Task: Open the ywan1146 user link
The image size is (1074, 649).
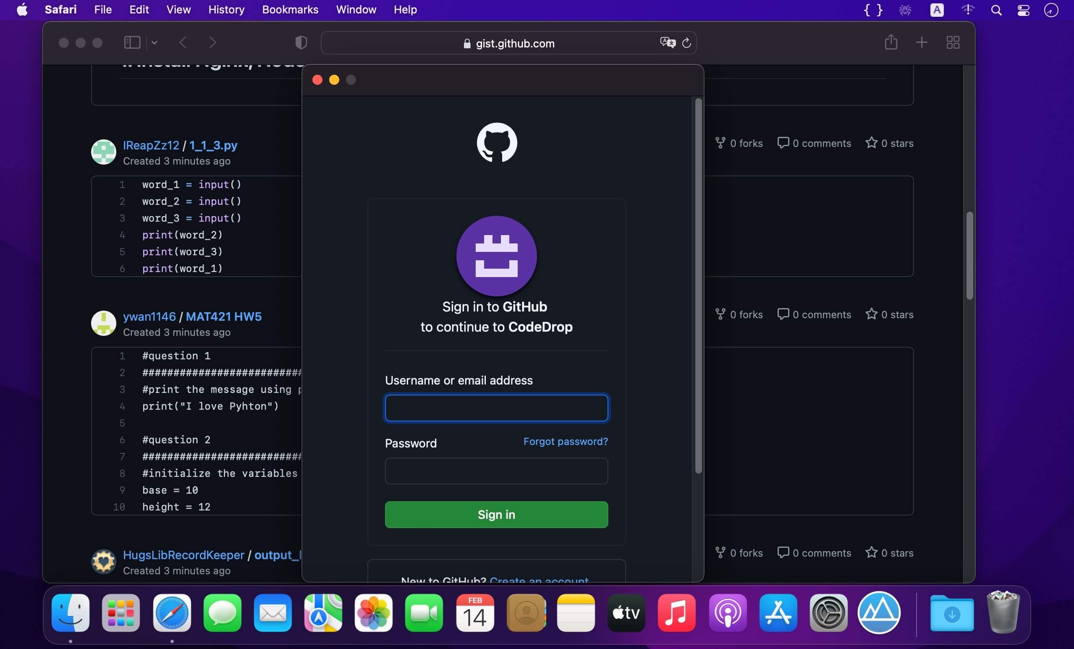Action: click(149, 317)
